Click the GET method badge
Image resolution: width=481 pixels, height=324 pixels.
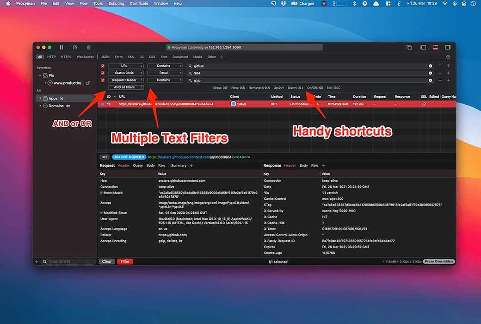coord(105,157)
